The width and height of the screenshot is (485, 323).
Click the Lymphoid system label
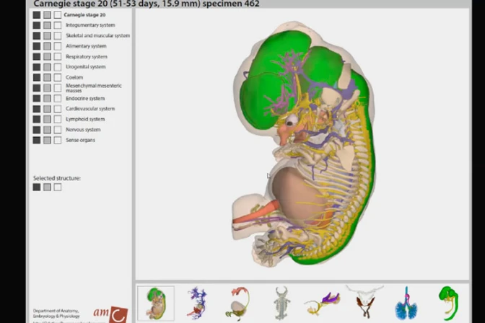click(x=85, y=119)
